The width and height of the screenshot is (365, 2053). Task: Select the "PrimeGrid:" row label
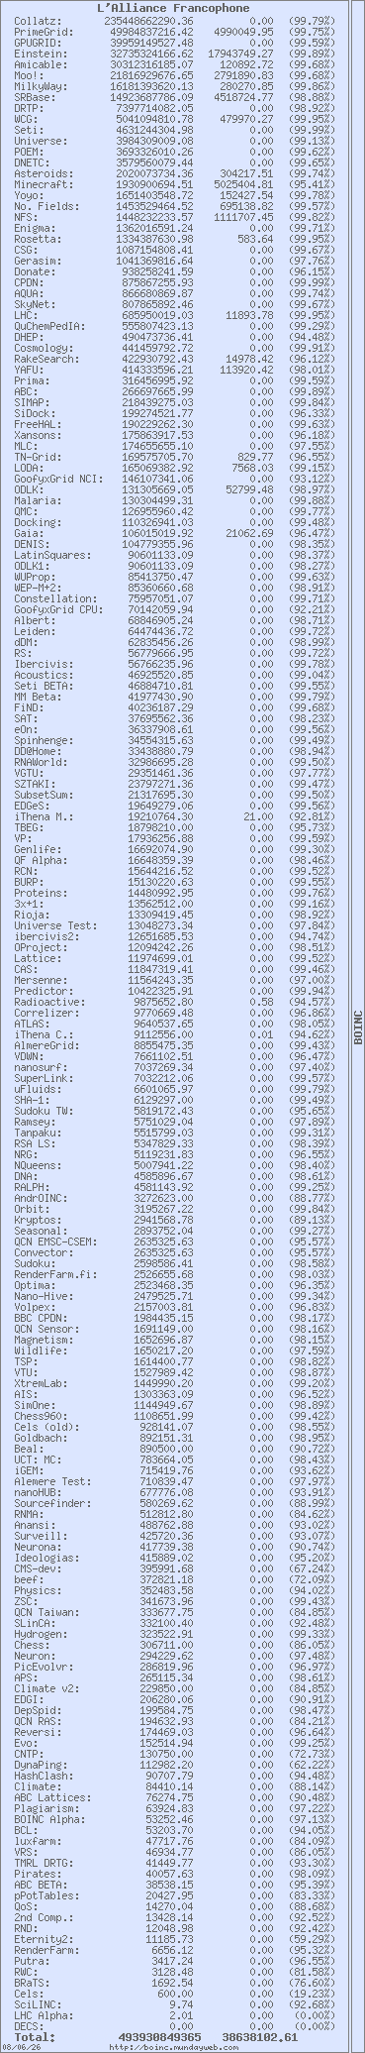point(45,32)
